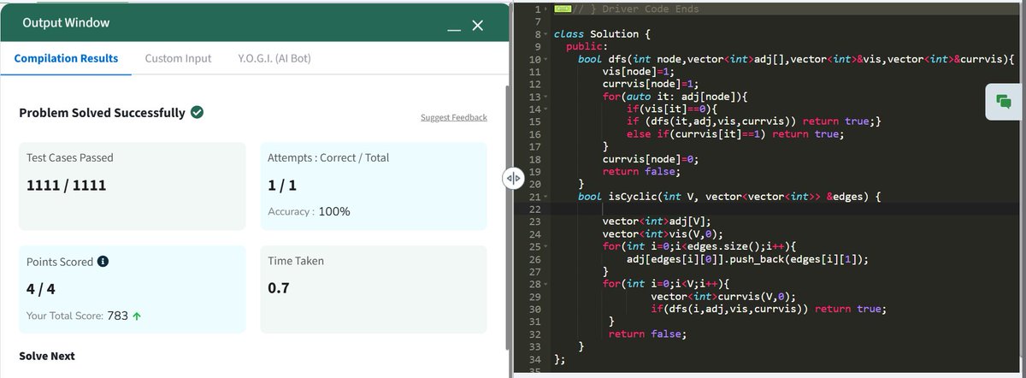
Task: Collapse if vis block fold at line 14
Action: [x=545, y=109]
